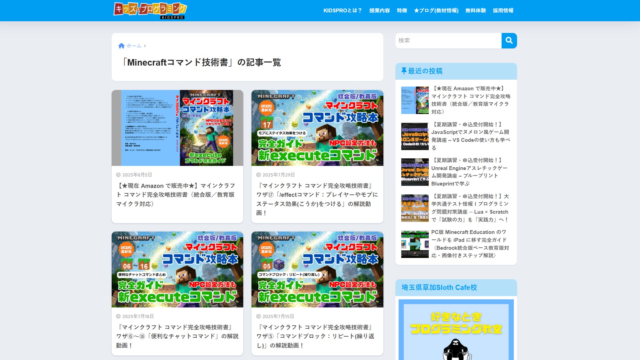
Task: Click the date 2025年7月15日
Action: (x=278, y=316)
